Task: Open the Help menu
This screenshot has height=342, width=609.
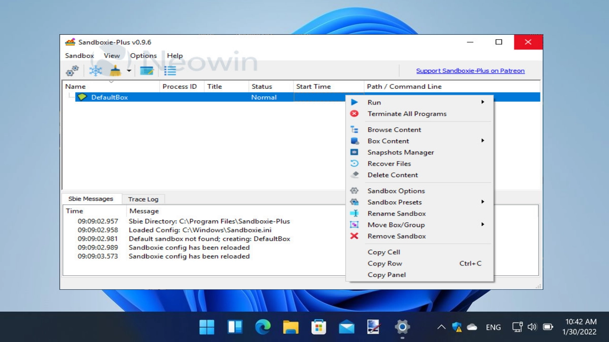Action: click(x=175, y=56)
